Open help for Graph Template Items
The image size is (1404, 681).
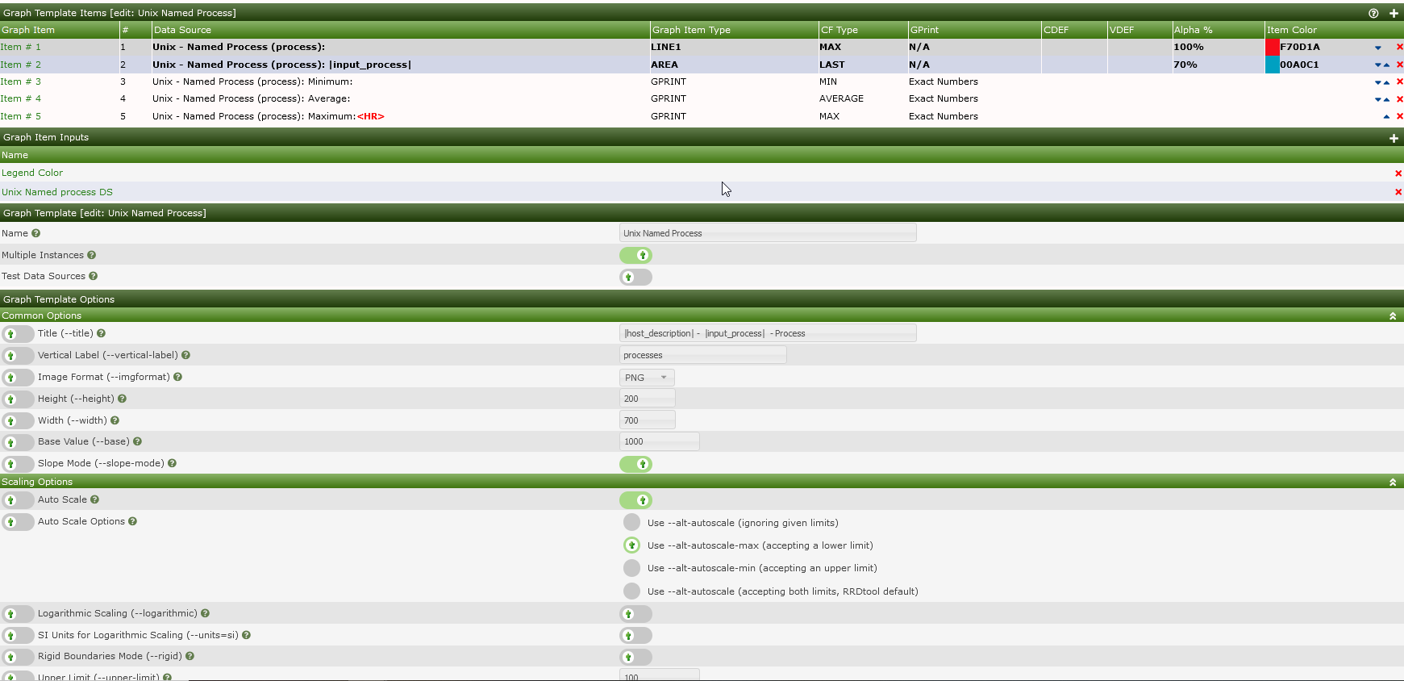click(x=1373, y=13)
